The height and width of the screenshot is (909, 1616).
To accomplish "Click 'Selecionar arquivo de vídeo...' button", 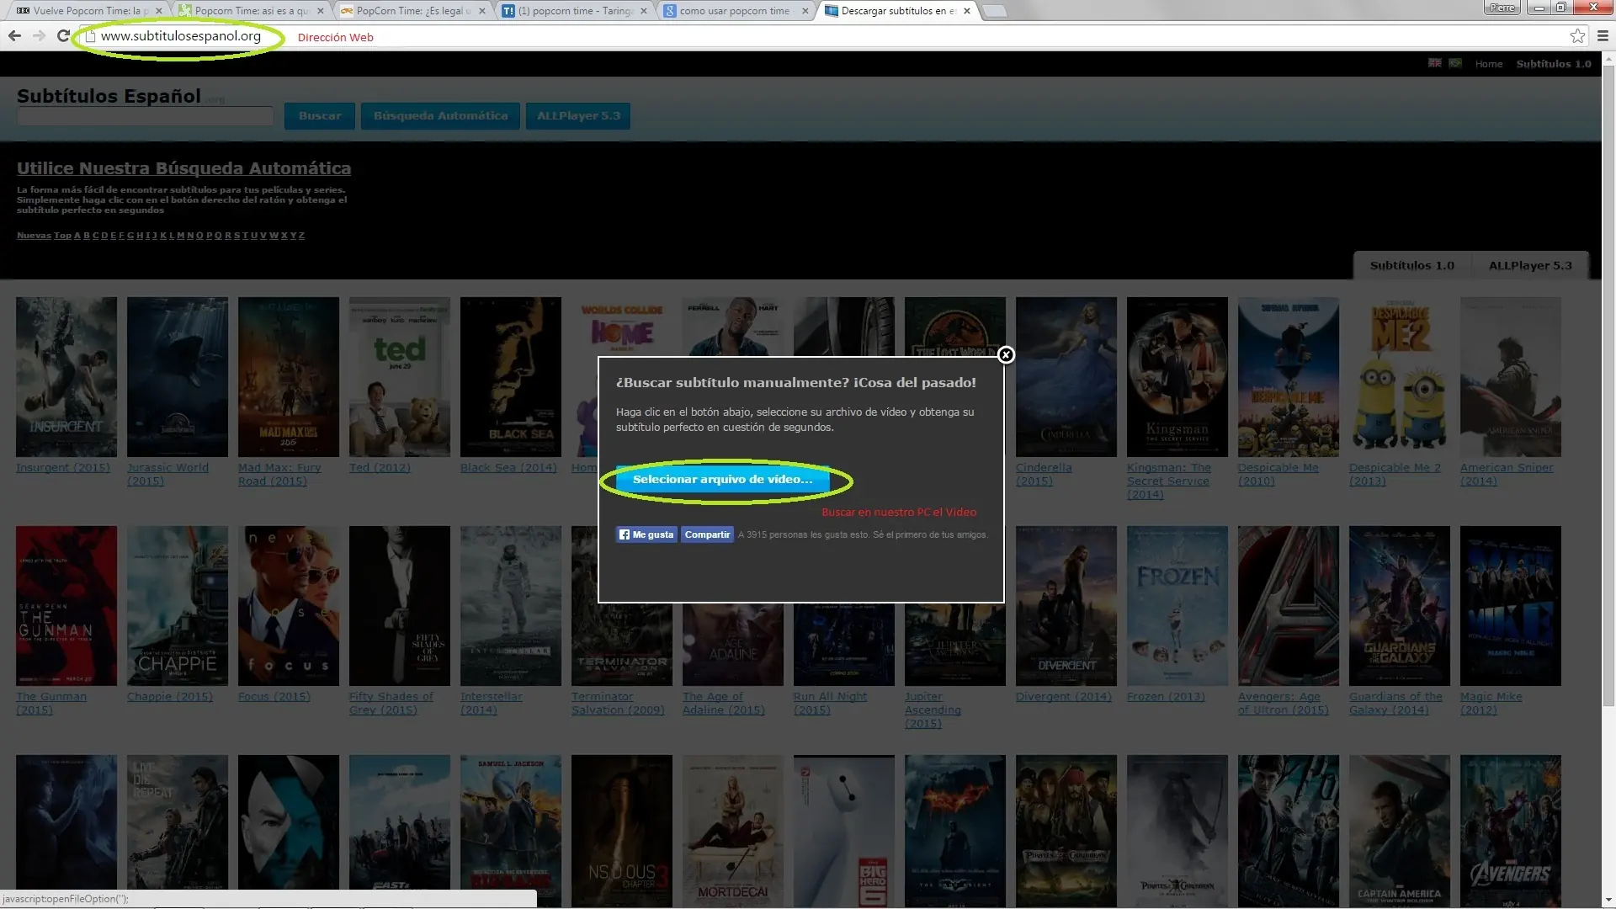I will pyautogui.click(x=722, y=479).
